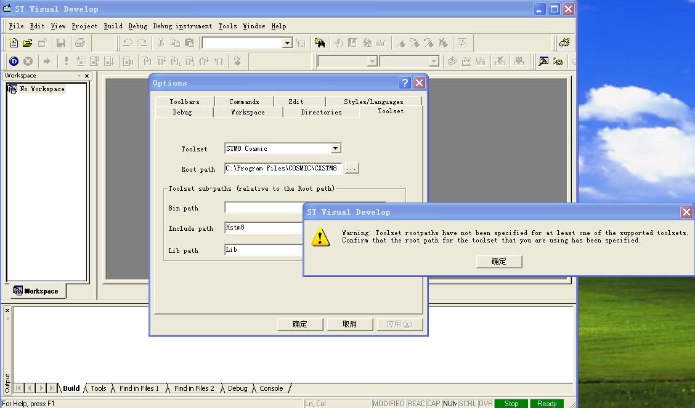Switch to the Toolbars tab in Options
695x408 pixels.
(184, 102)
